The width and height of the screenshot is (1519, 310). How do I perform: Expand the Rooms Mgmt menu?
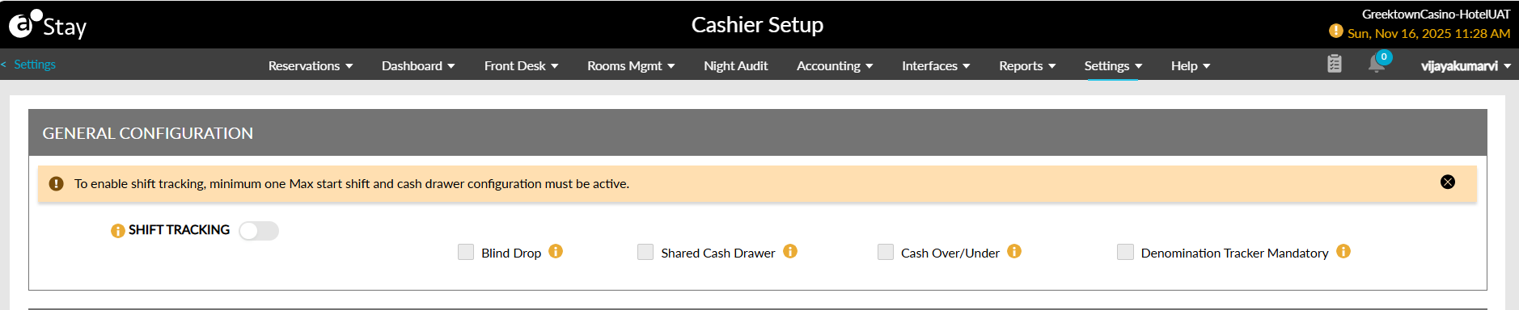631,65
